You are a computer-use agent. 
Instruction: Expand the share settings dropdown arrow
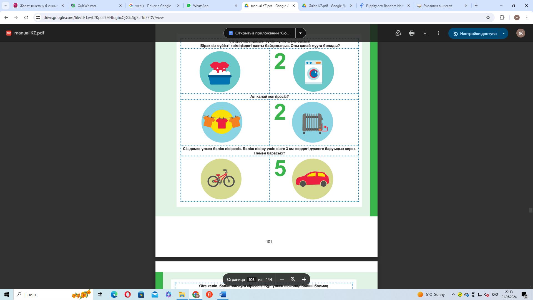(x=503, y=34)
